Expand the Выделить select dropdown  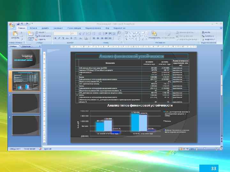tap(208, 39)
